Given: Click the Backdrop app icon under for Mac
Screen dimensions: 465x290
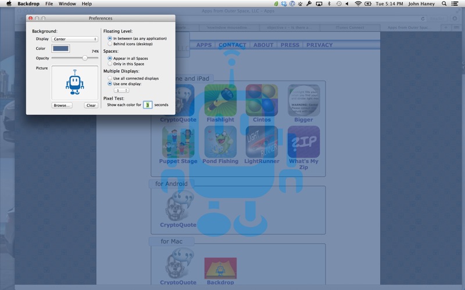Looking at the screenshot, I should tap(220, 268).
